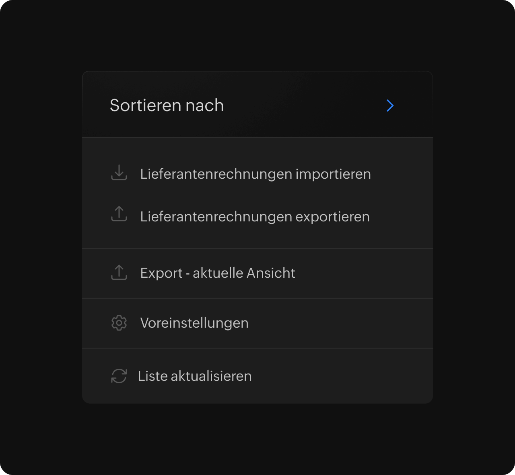Viewport: 515px width, 475px height.
Task: Click the blue chevron next to Sortieren nach
Action: 389,105
